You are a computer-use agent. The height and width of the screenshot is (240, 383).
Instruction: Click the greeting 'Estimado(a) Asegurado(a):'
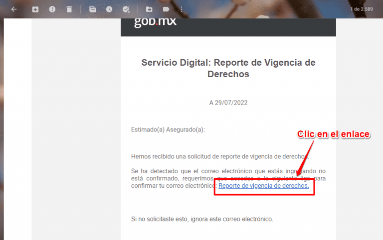tap(168, 129)
